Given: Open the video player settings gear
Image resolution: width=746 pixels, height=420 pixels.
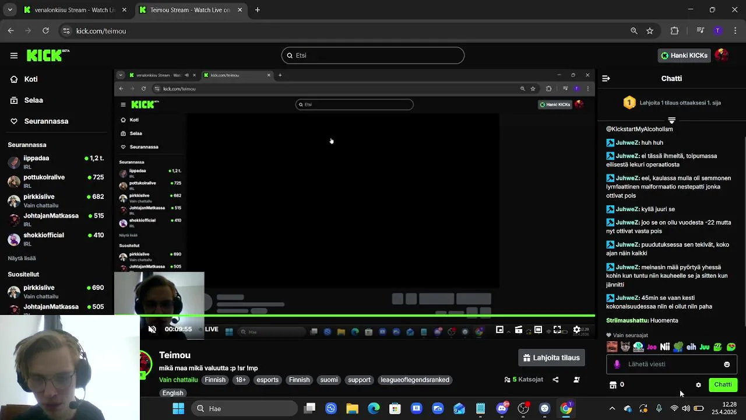Looking at the screenshot, I should coord(576,330).
